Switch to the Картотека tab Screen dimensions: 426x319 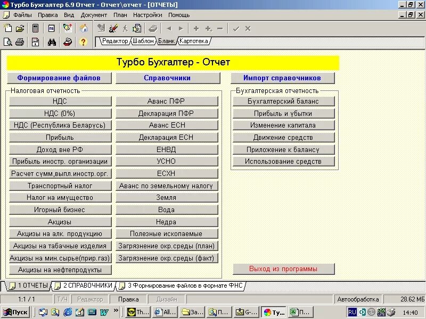click(x=194, y=41)
